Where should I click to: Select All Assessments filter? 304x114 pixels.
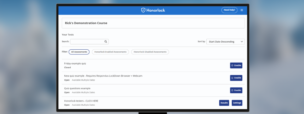[79, 52]
